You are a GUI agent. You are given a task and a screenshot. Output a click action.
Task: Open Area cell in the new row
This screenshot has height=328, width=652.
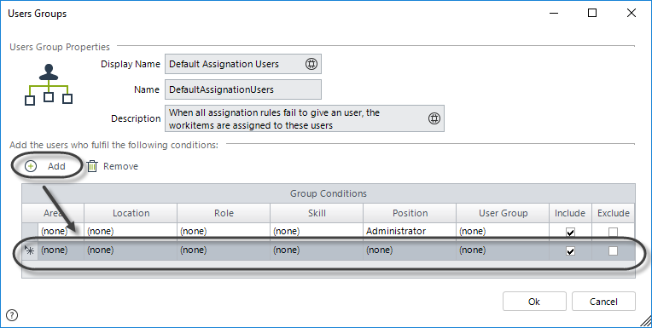[61, 250]
